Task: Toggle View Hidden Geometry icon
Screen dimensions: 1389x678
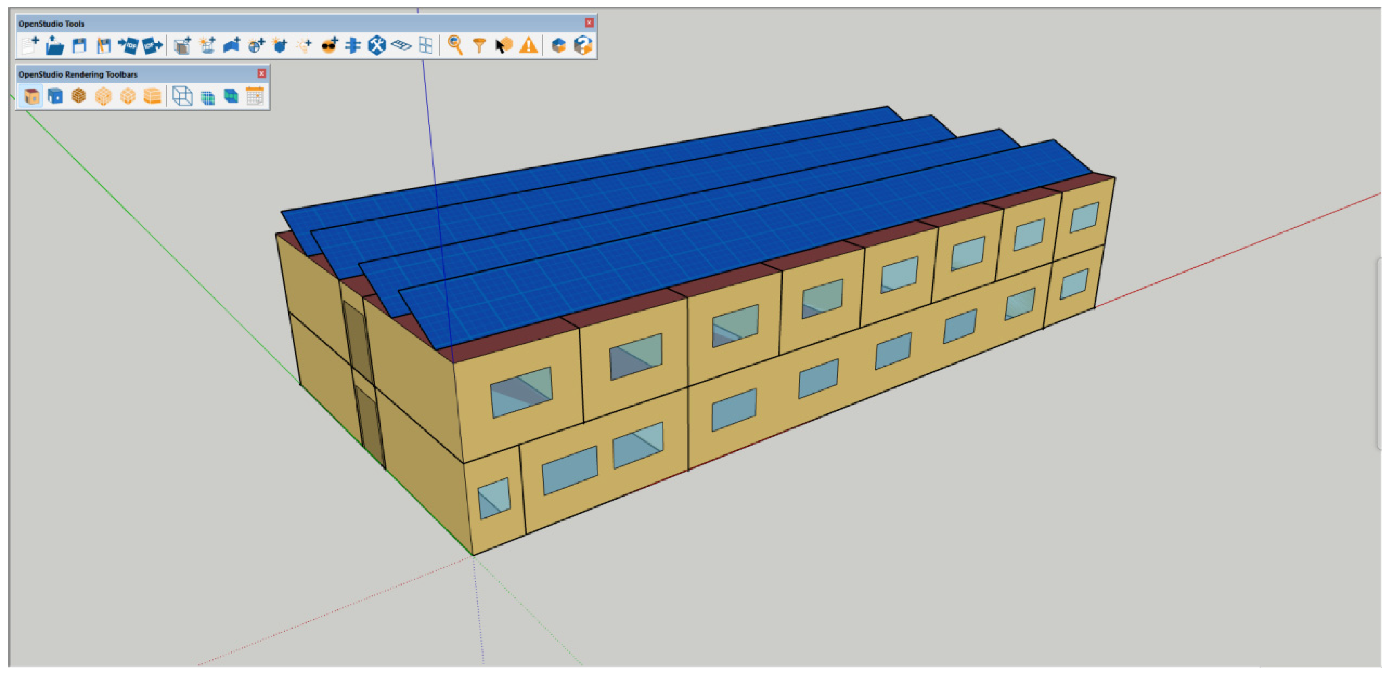Action: [x=208, y=97]
